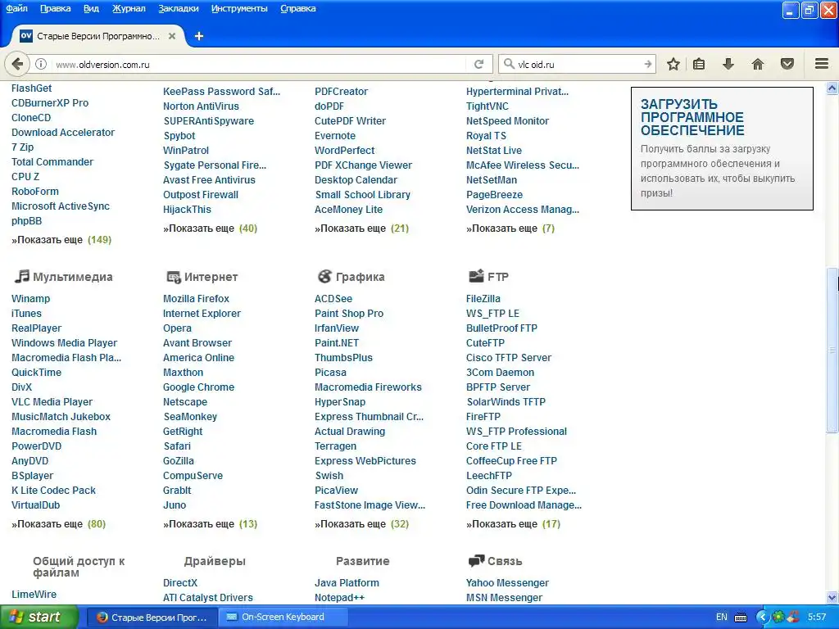Open the Google Chrome link
839x629 pixels.
pos(198,387)
